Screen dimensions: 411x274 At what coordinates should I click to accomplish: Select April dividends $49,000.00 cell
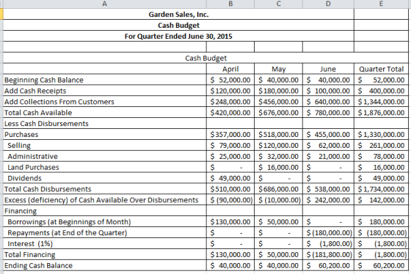[230, 178]
